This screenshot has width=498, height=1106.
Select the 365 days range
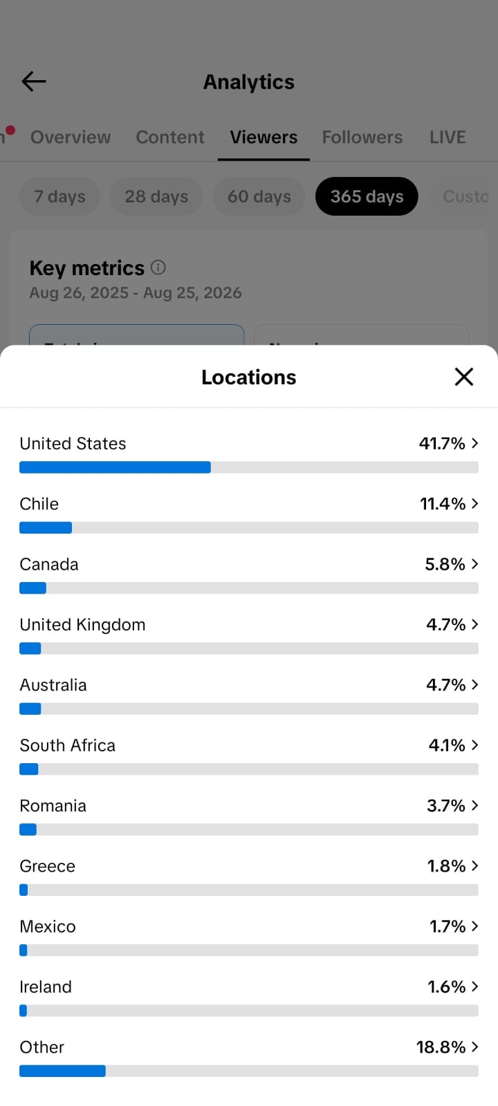367,196
